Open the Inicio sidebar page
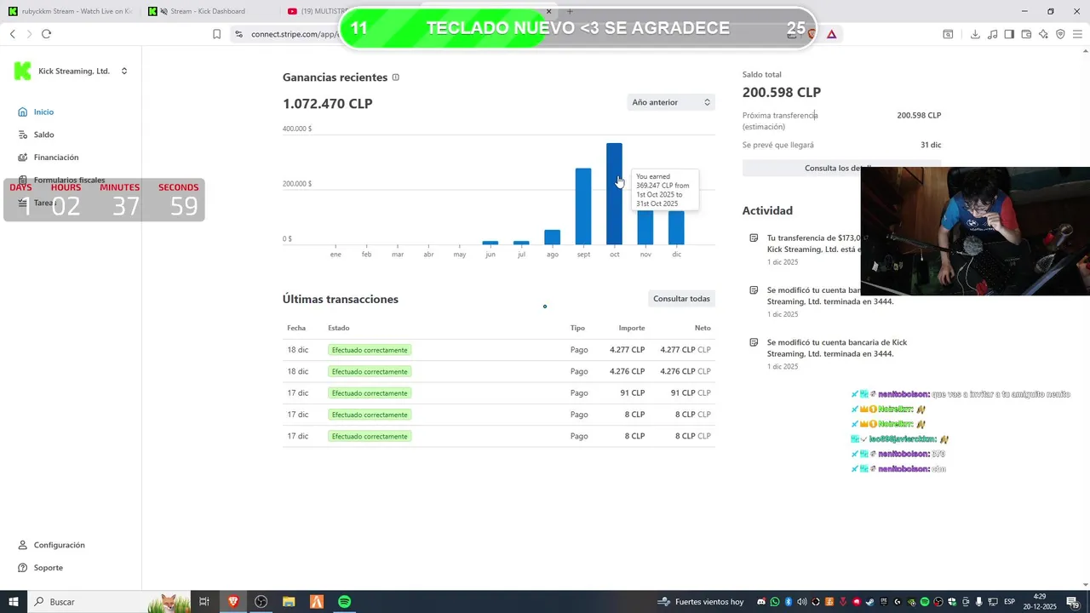The height and width of the screenshot is (613, 1090). click(x=43, y=112)
